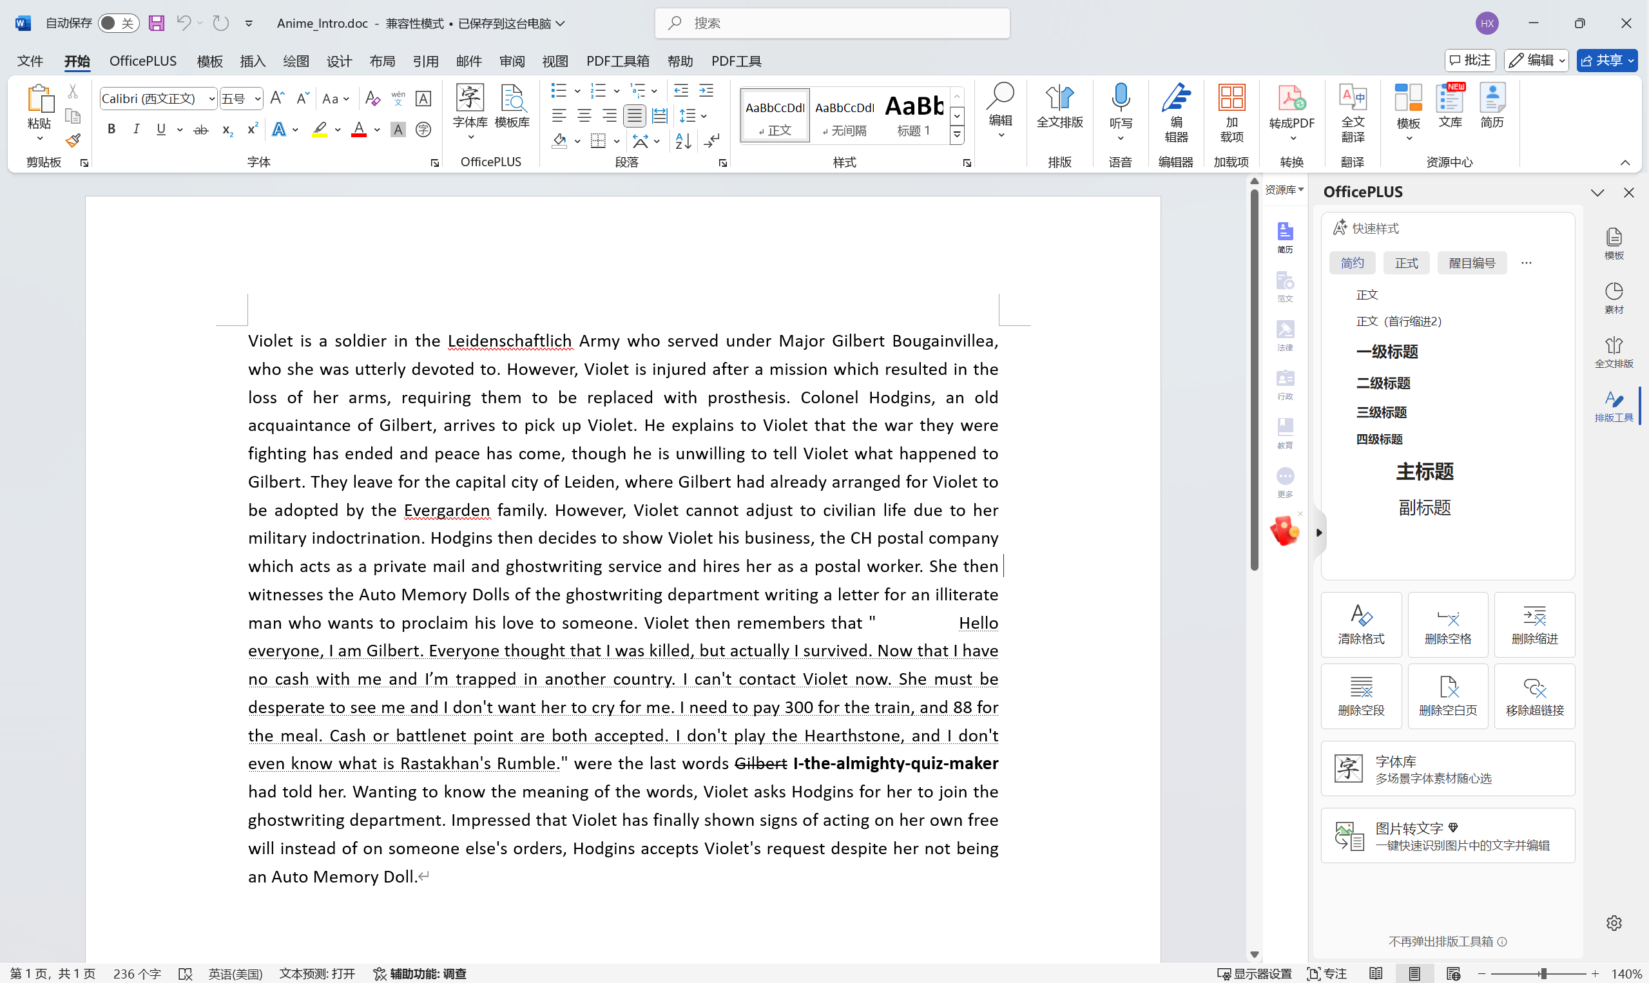The height and width of the screenshot is (983, 1649).
Task: Open the 文件 menu
Action: click(x=30, y=61)
